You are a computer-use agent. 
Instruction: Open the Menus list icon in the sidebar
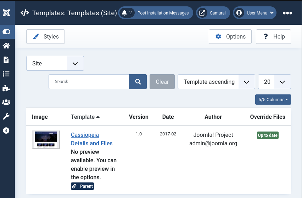6,74
